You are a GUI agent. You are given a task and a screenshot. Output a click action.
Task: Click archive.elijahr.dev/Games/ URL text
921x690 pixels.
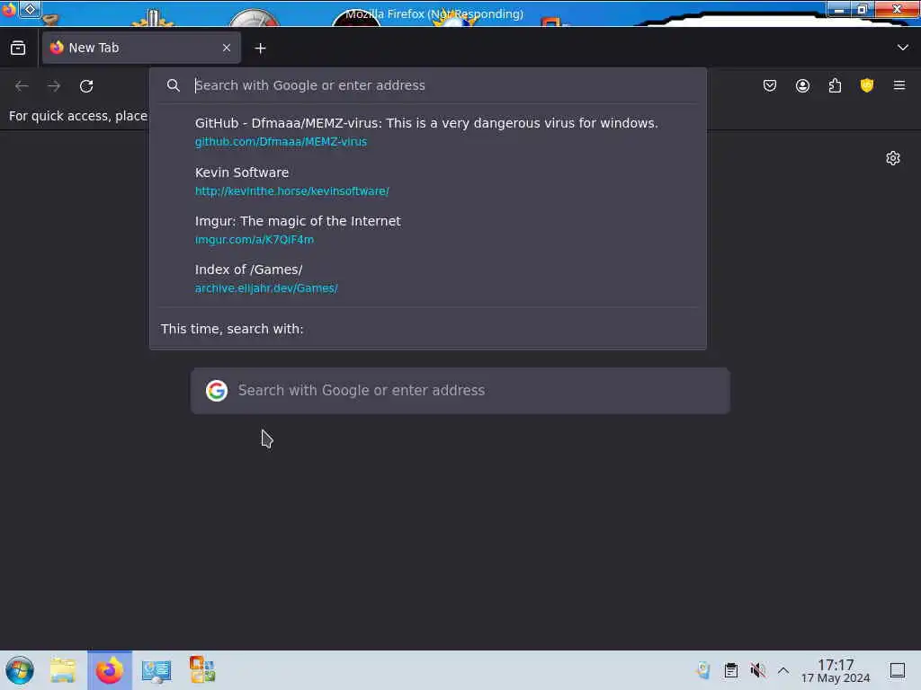tap(266, 288)
